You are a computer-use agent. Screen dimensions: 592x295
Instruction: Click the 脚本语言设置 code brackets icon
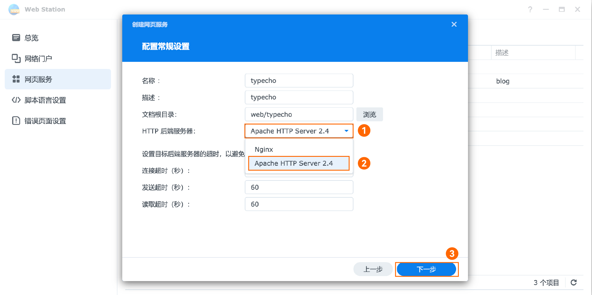16,100
